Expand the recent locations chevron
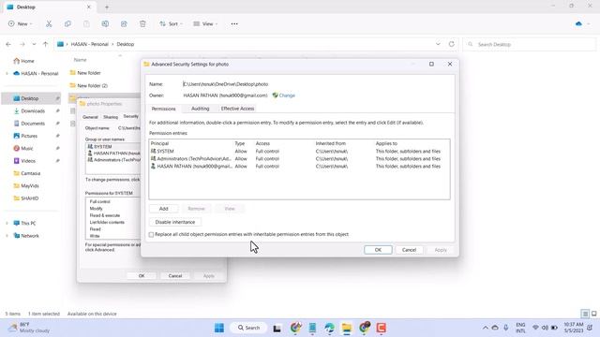This screenshot has width=600, height=337. 34,44
